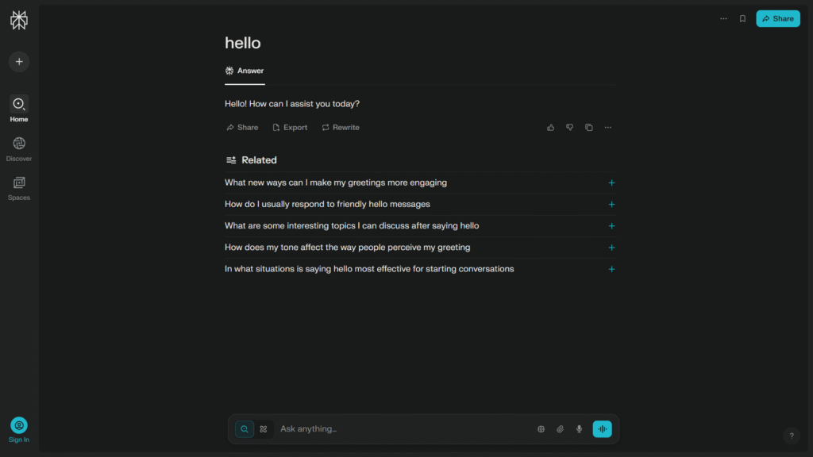Switch to the Research mode toggle
The width and height of the screenshot is (813, 457).
click(x=264, y=429)
